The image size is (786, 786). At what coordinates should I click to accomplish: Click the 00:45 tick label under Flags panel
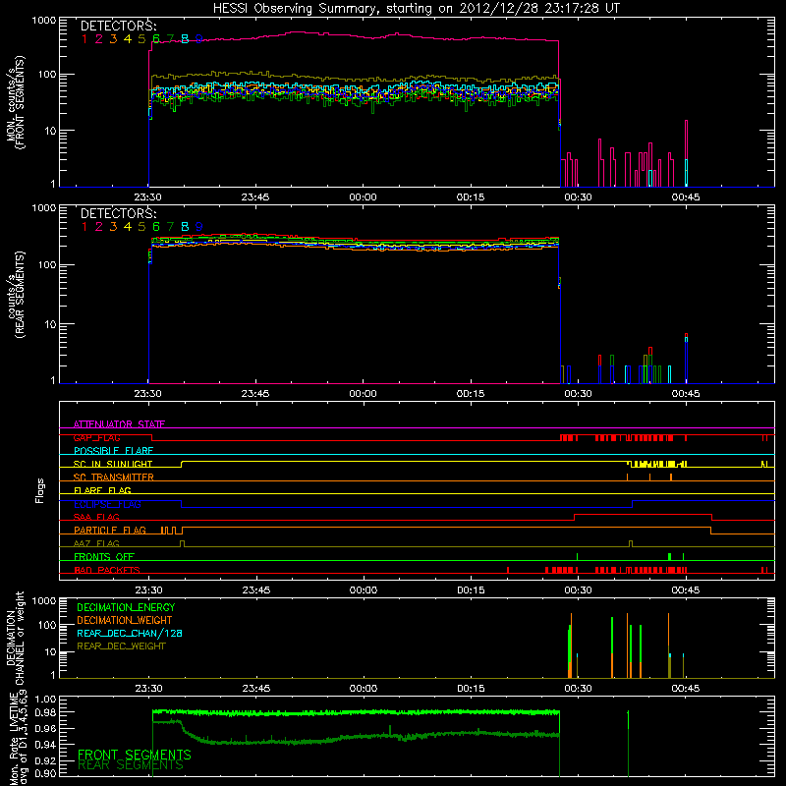click(685, 590)
